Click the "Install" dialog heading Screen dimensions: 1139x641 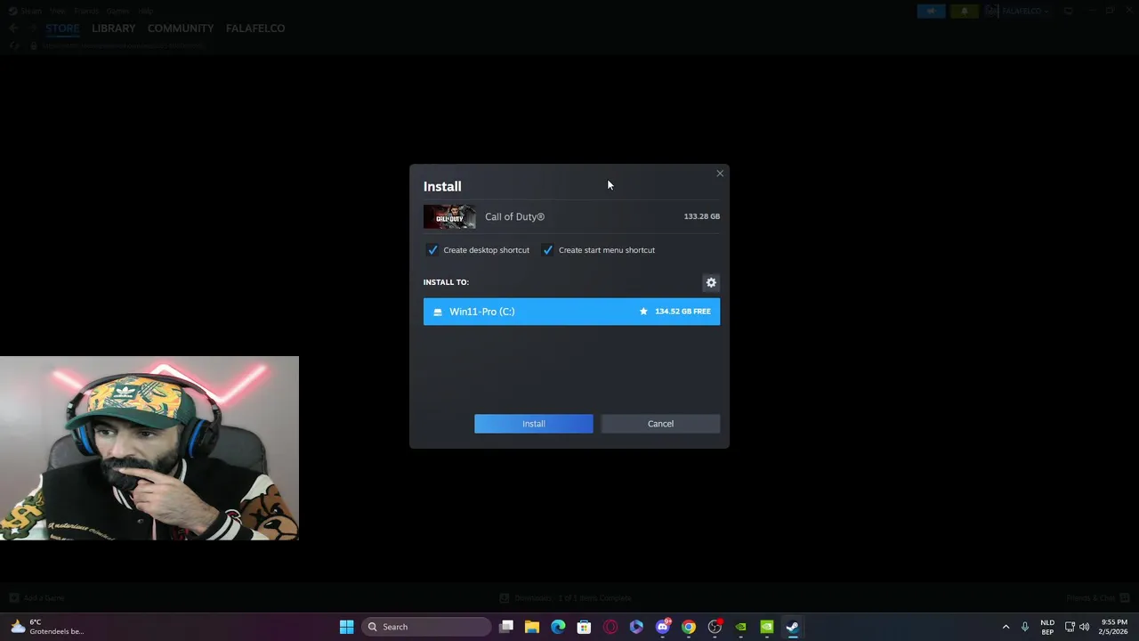[442, 186]
